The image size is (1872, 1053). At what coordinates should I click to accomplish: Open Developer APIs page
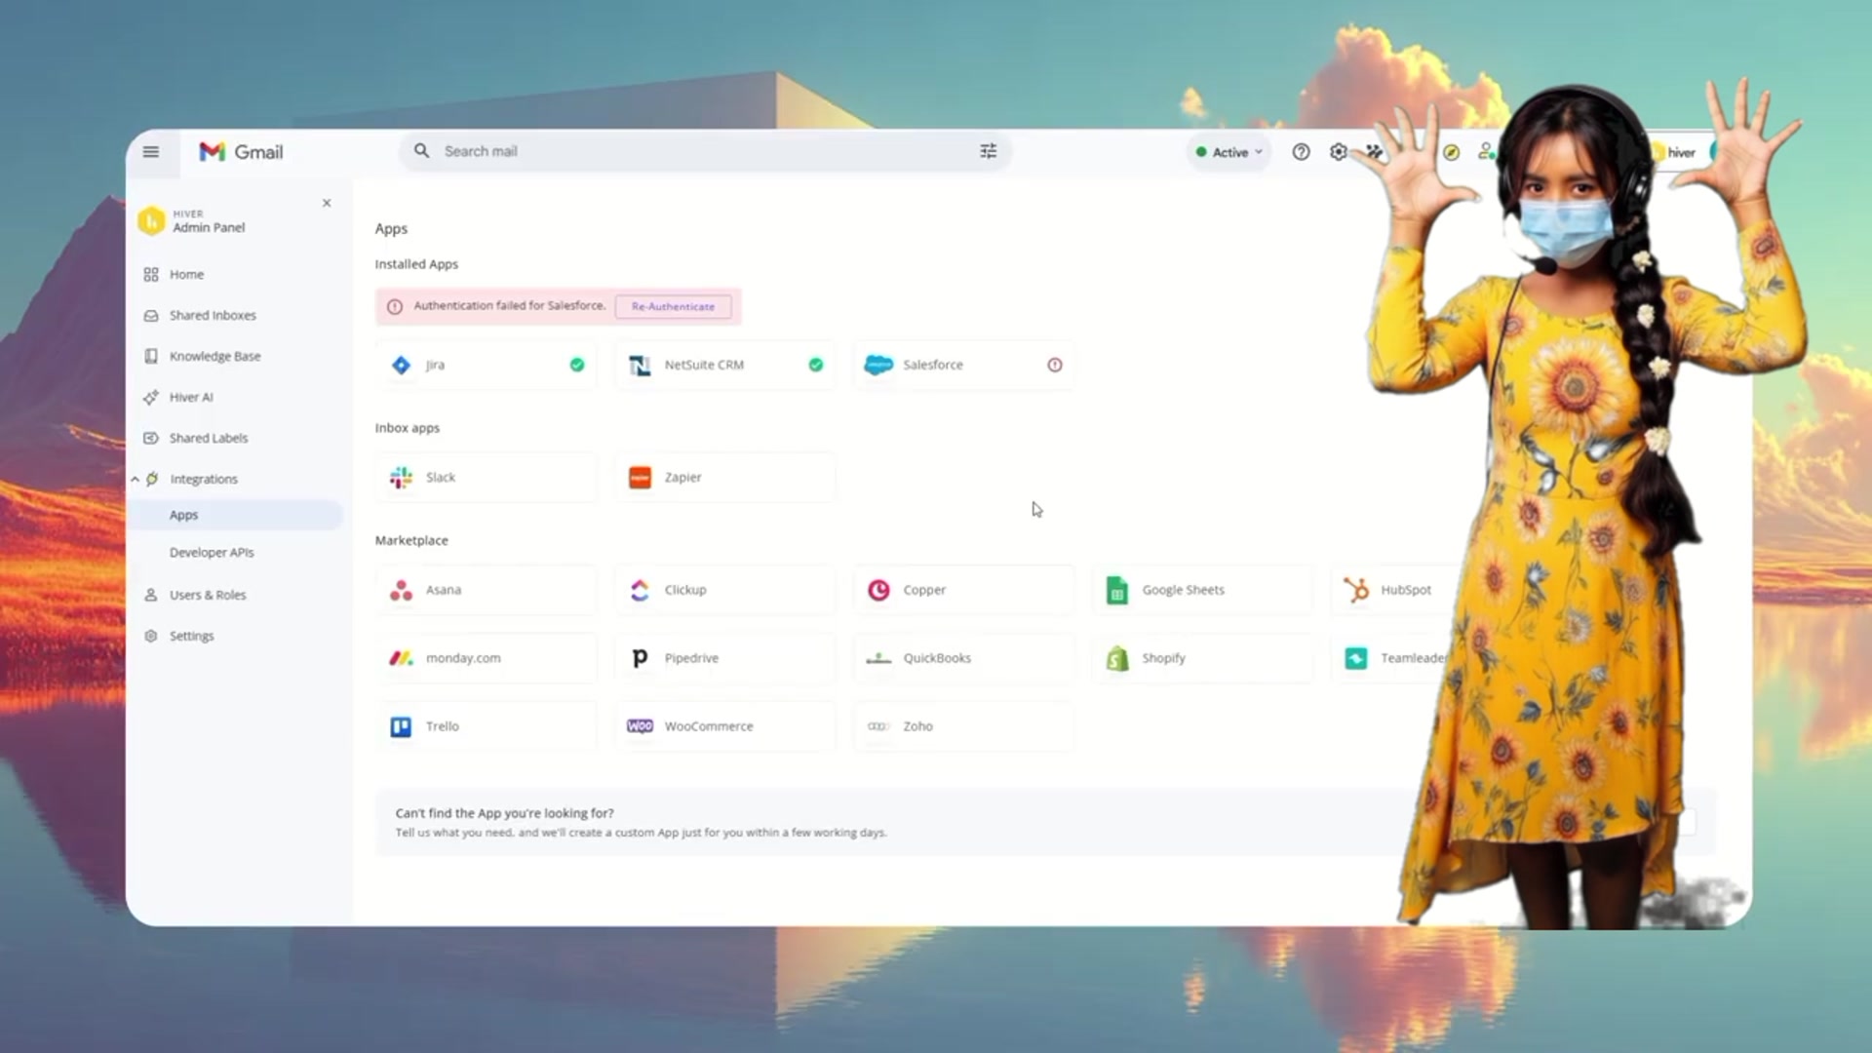click(x=212, y=553)
